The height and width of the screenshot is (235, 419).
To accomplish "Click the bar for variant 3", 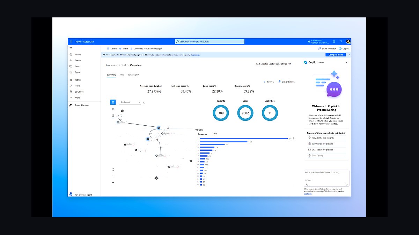I will coord(212,144).
